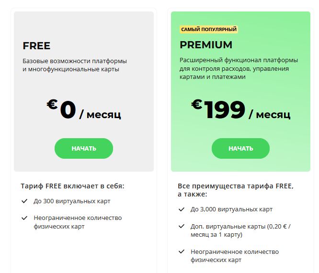Click the checkmark beside "До 3,000 виртуальных карт"
Viewport: 319px width, 273px height.
tap(182, 209)
